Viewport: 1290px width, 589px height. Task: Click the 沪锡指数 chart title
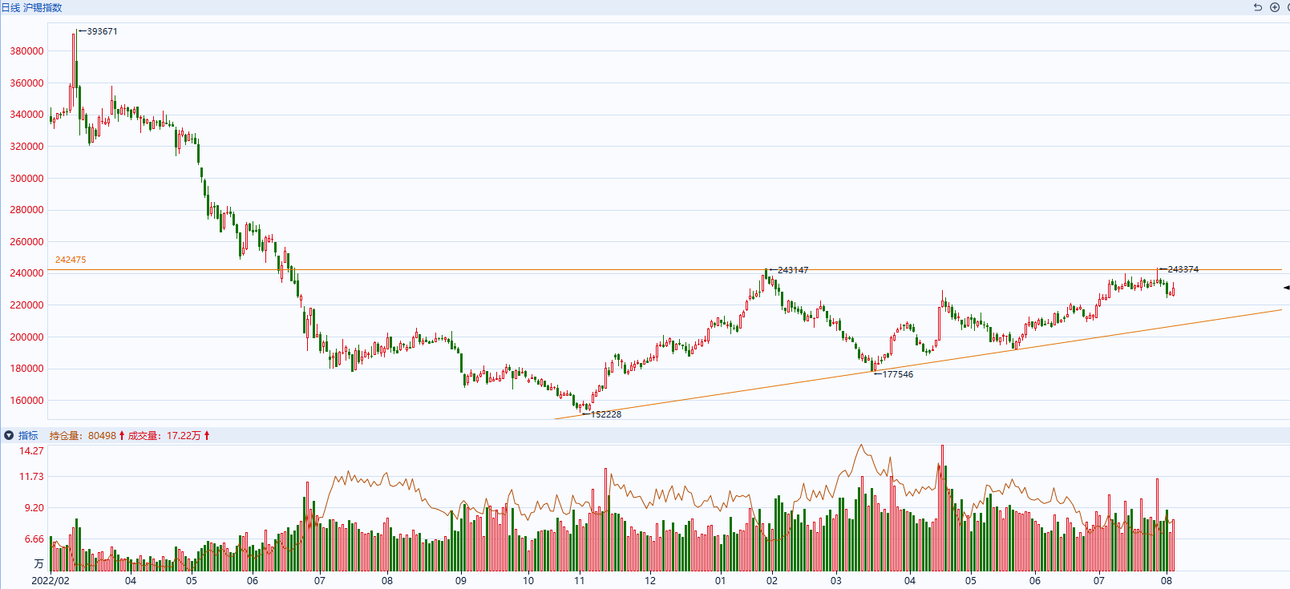pyautogui.click(x=42, y=7)
